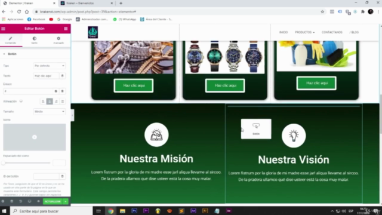Open Elementor page settings gear
Image resolution: width=382 pixels, height=215 pixels.
3,201
